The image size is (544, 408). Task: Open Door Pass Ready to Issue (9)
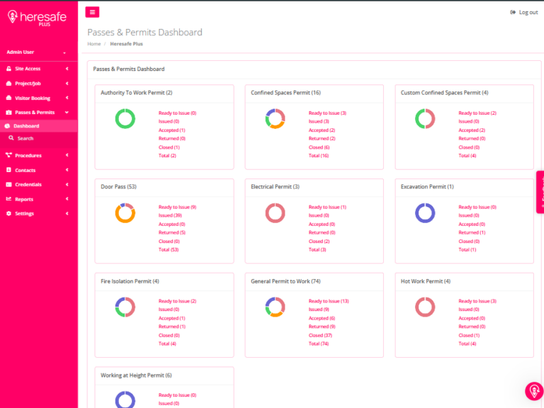coord(177,207)
